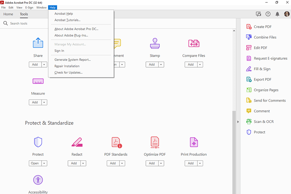
Task: Click the vertical scrollbar thumb in tools pane
Action: (234, 152)
